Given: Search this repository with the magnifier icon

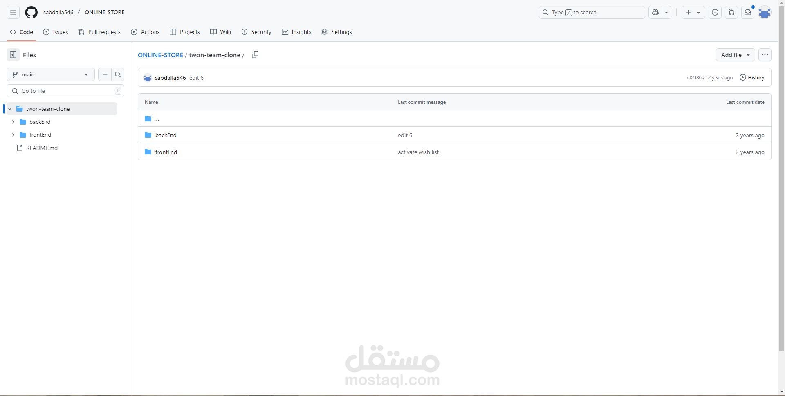Looking at the screenshot, I should [117, 74].
